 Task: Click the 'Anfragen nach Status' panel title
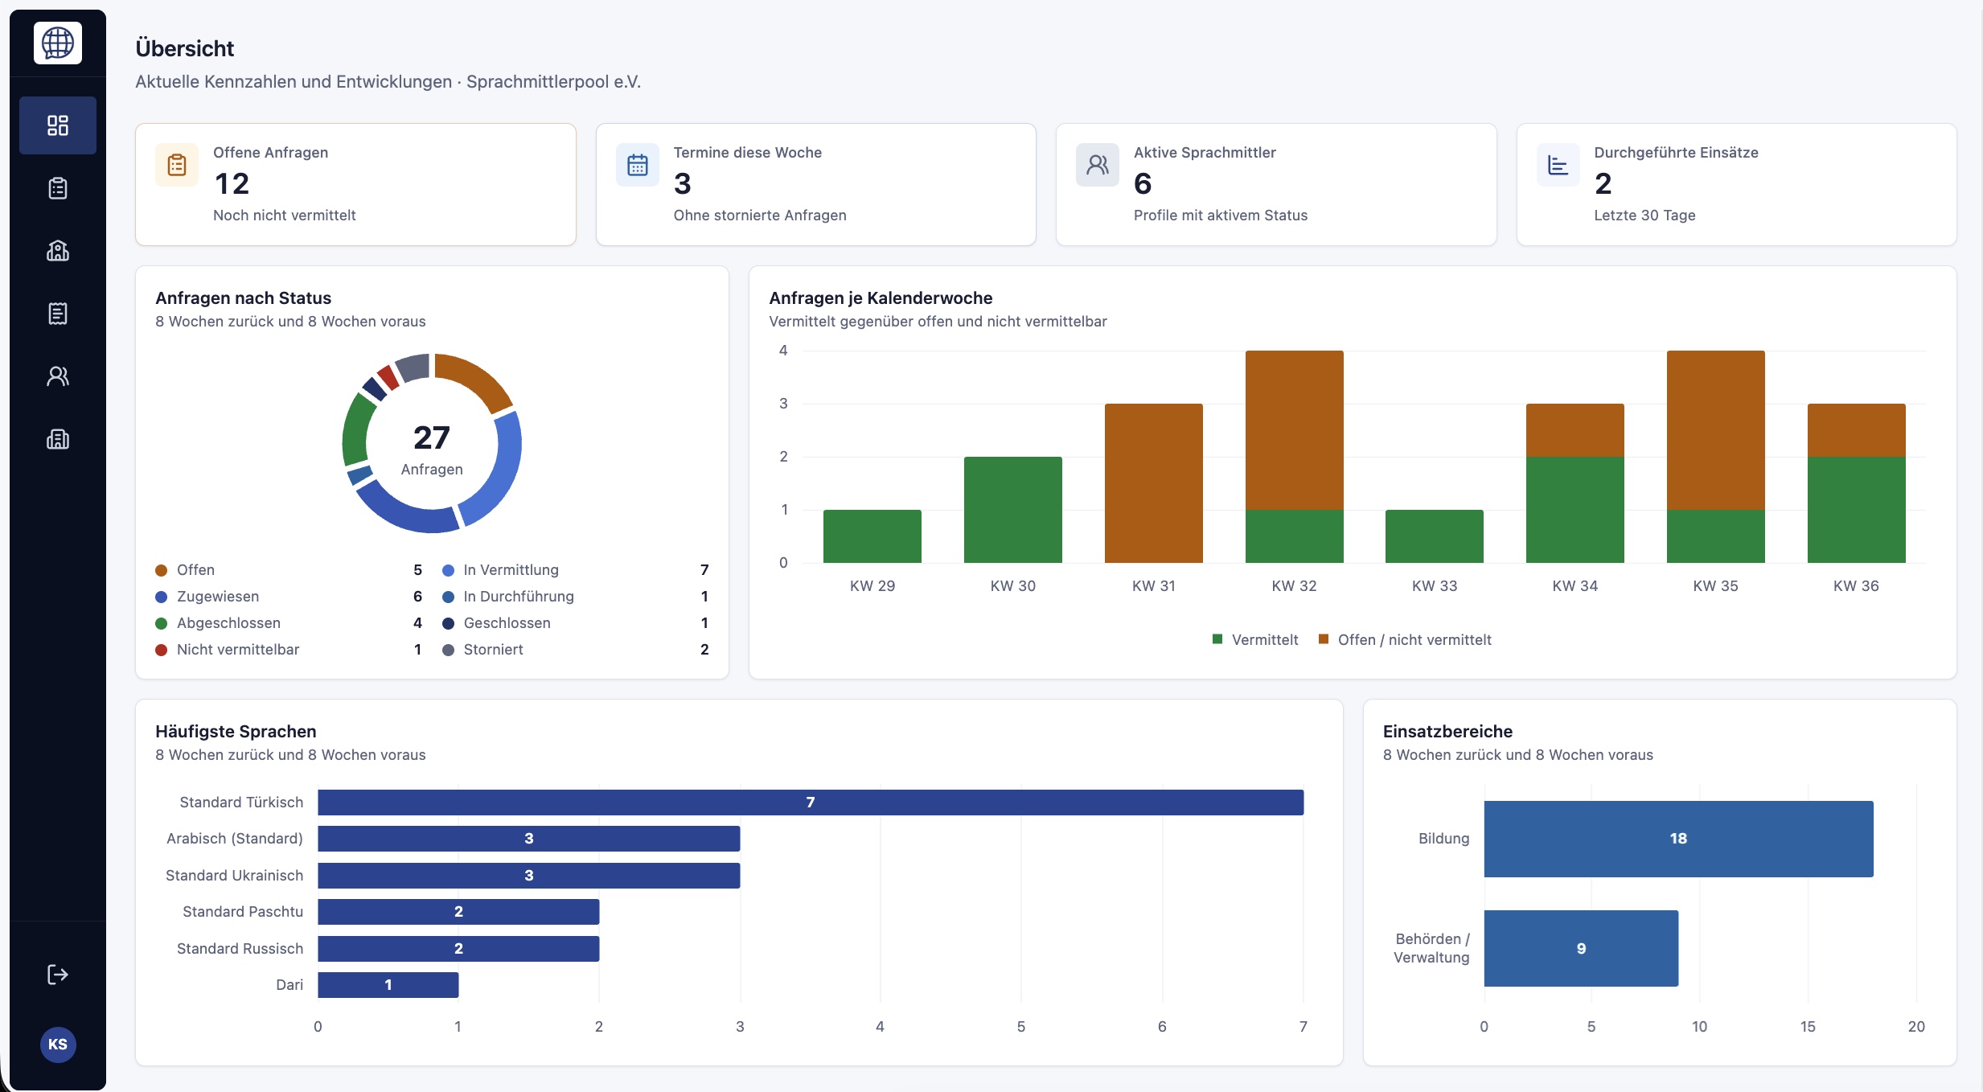tap(244, 298)
